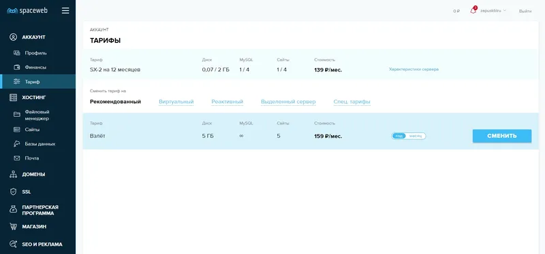Expand the zapuskbiru account dropdown
The width and height of the screenshot is (545, 254).
click(493, 10)
